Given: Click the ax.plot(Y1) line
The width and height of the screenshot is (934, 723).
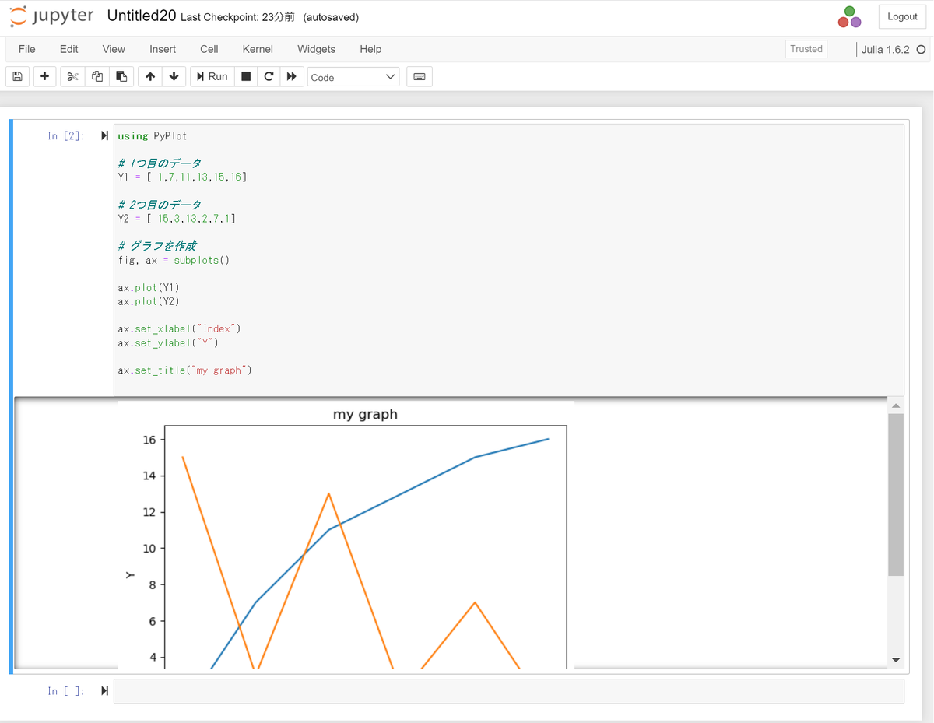Looking at the screenshot, I should [149, 288].
